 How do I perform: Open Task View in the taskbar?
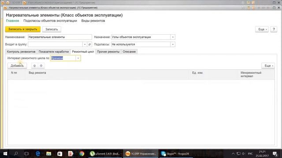(26, 154)
